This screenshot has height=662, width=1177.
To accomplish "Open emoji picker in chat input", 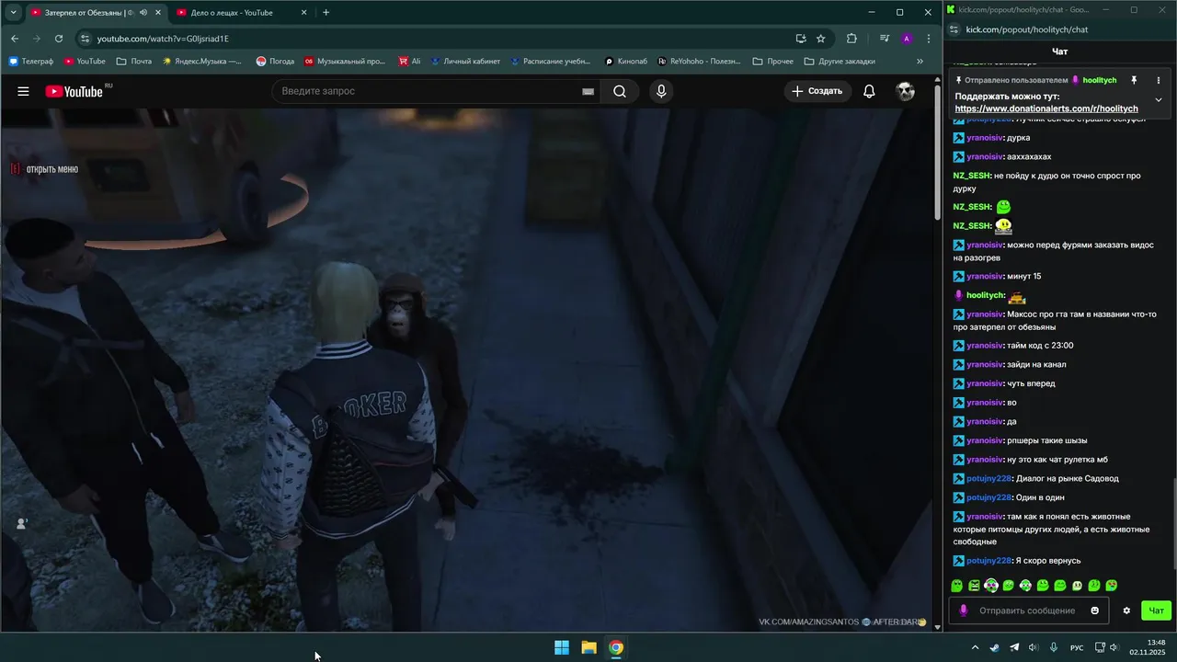I will point(1094,611).
